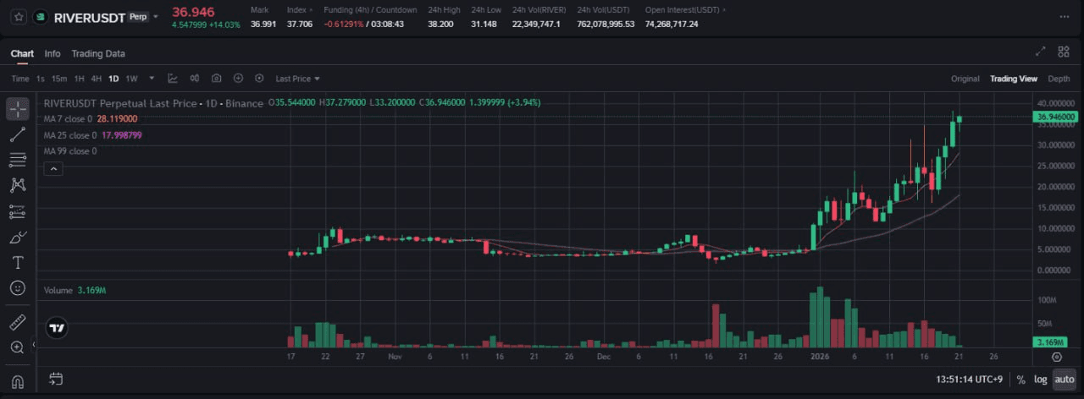Expand the more intervals dropdown arrow
The width and height of the screenshot is (1084, 399).
coord(152,79)
